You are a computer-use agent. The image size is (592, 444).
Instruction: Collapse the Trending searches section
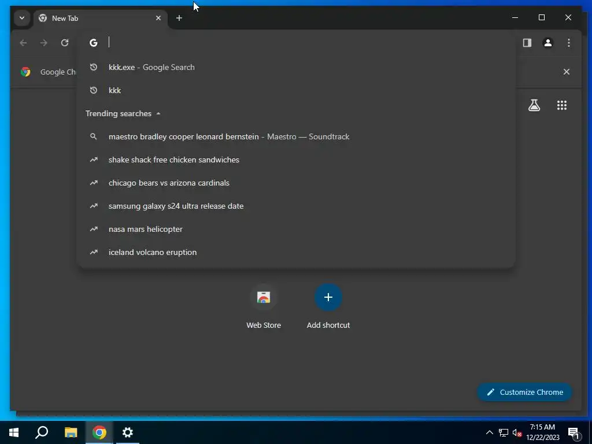point(123,114)
